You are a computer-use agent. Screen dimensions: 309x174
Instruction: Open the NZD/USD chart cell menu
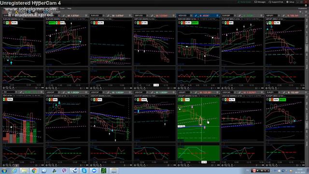[x=218, y=15]
